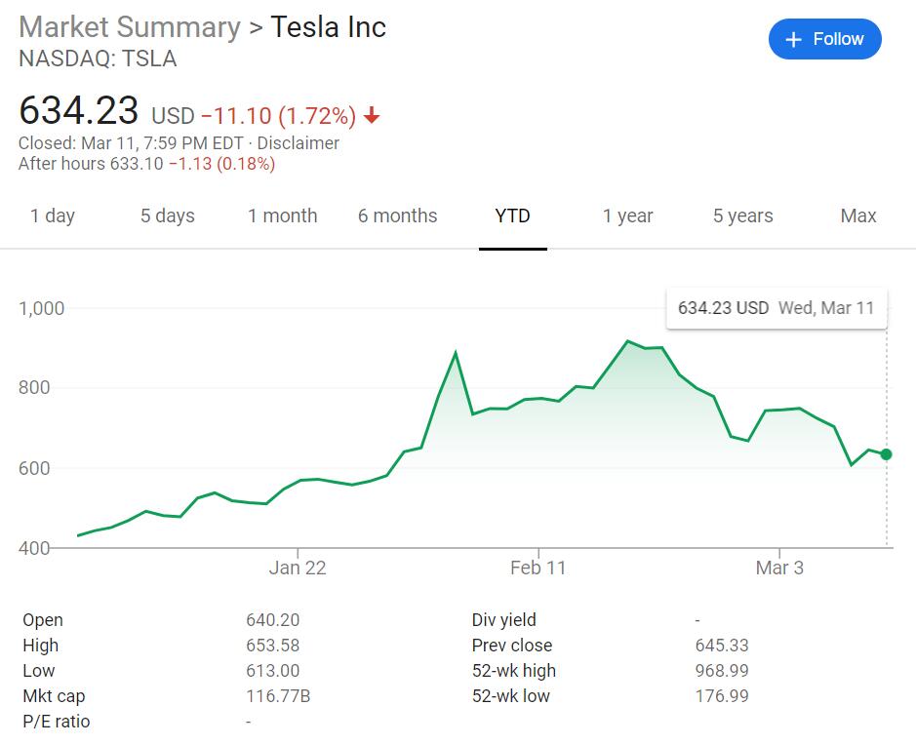Switch to the 1 day chart view
This screenshot has height=745, width=916.
click(53, 216)
